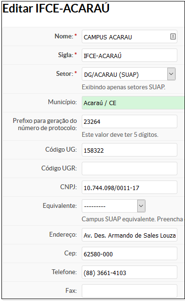Open the Setor dropdown arrow
Viewport: 185px width, 301px height.
[x=171, y=74]
